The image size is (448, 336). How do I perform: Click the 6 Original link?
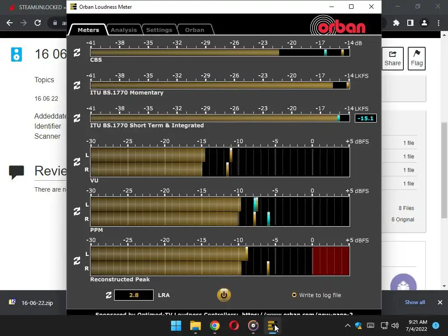click(402, 220)
